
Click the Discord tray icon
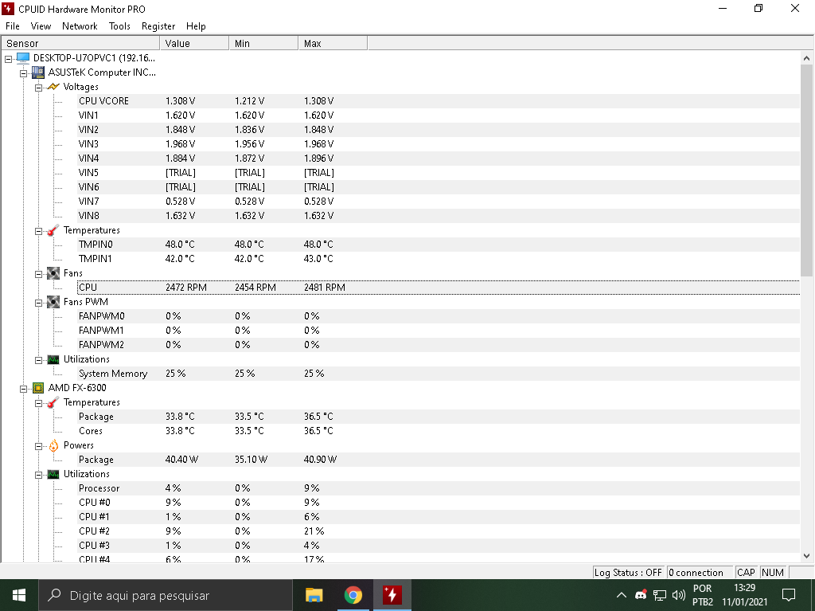coord(641,595)
